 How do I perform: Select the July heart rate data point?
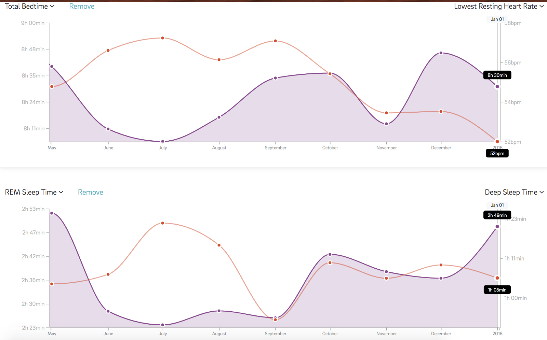[x=163, y=38]
